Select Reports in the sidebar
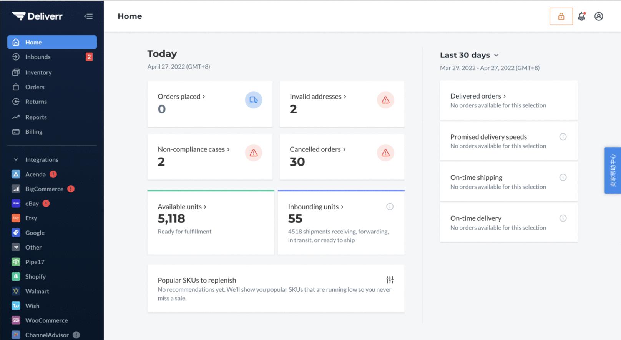621x340 pixels. (36, 117)
